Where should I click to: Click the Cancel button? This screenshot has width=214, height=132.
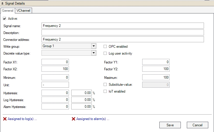[197, 125]
